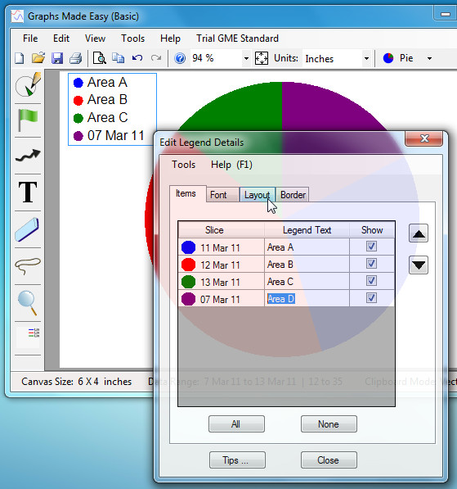Select the eraser tool
Viewport: 457px width, 489px height.
[28, 229]
